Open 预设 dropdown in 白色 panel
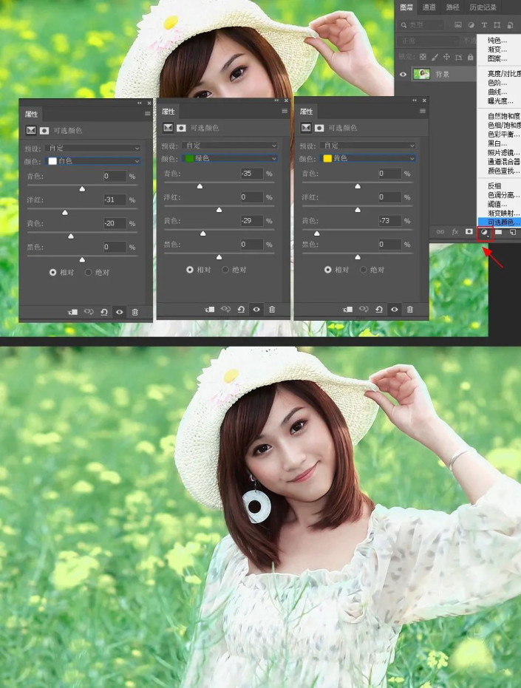Image resolution: width=521 pixels, height=688 pixels. (x=92, y=149)
